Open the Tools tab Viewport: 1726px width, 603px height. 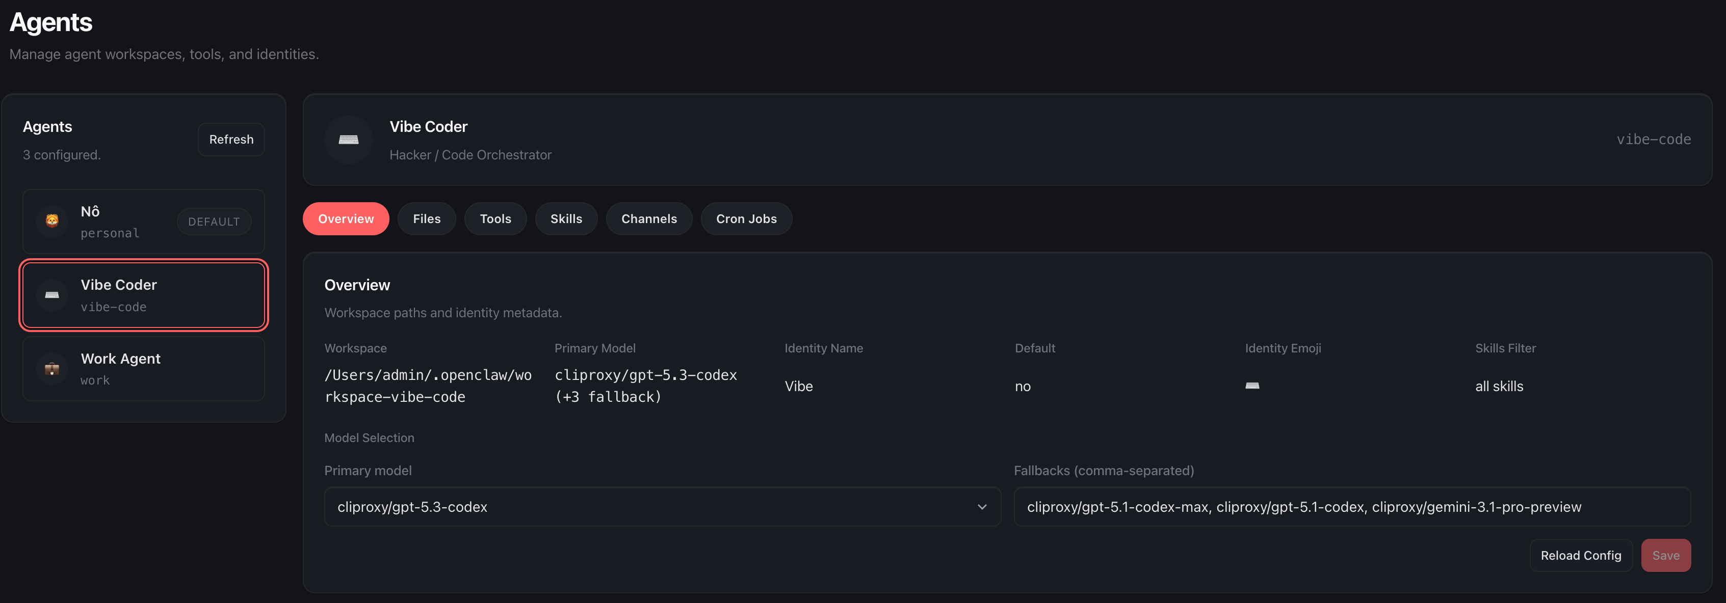click(x=495, y=219)
